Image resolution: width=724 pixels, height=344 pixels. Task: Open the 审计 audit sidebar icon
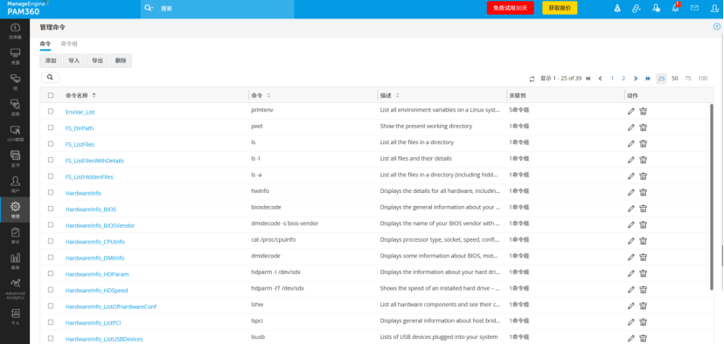[x=15, y=235]
